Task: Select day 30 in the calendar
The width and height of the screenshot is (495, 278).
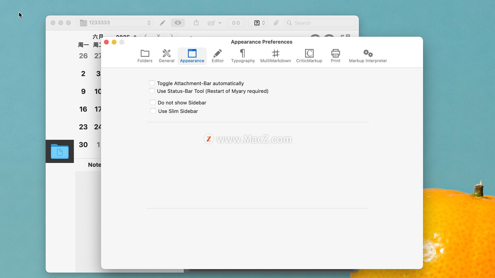Action: point(83,145)
